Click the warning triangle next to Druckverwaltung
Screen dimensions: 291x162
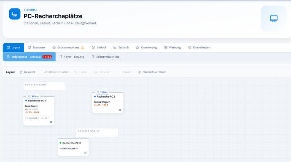[x=83, y=48]
